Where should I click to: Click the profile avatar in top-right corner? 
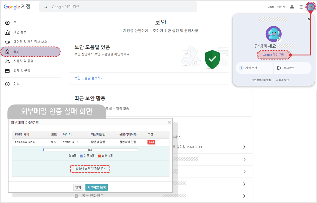(x=310, y=7)
